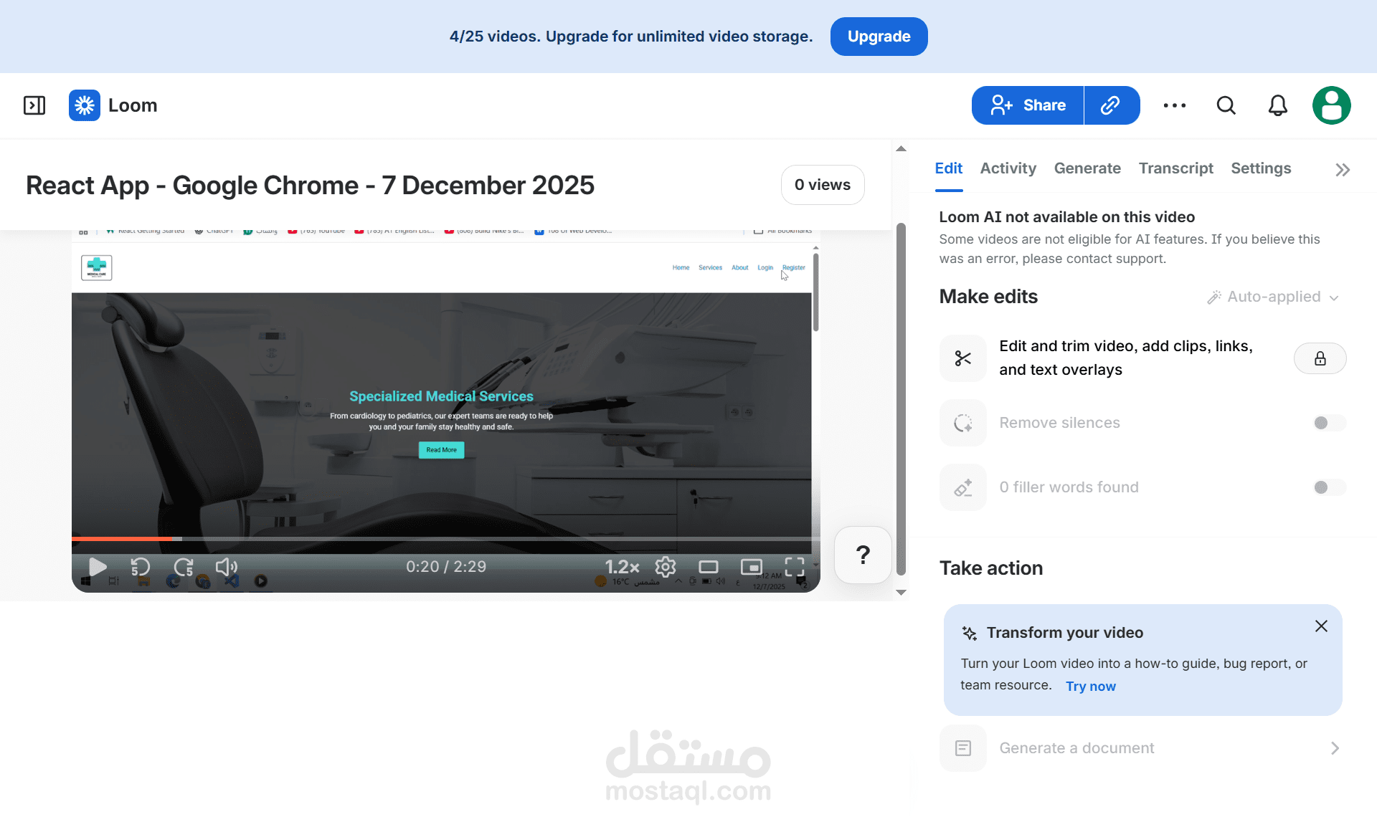This screenshot has height=822, width=1377.
Task: Click the lock button for editing
Action: (x=1320, y=358)
